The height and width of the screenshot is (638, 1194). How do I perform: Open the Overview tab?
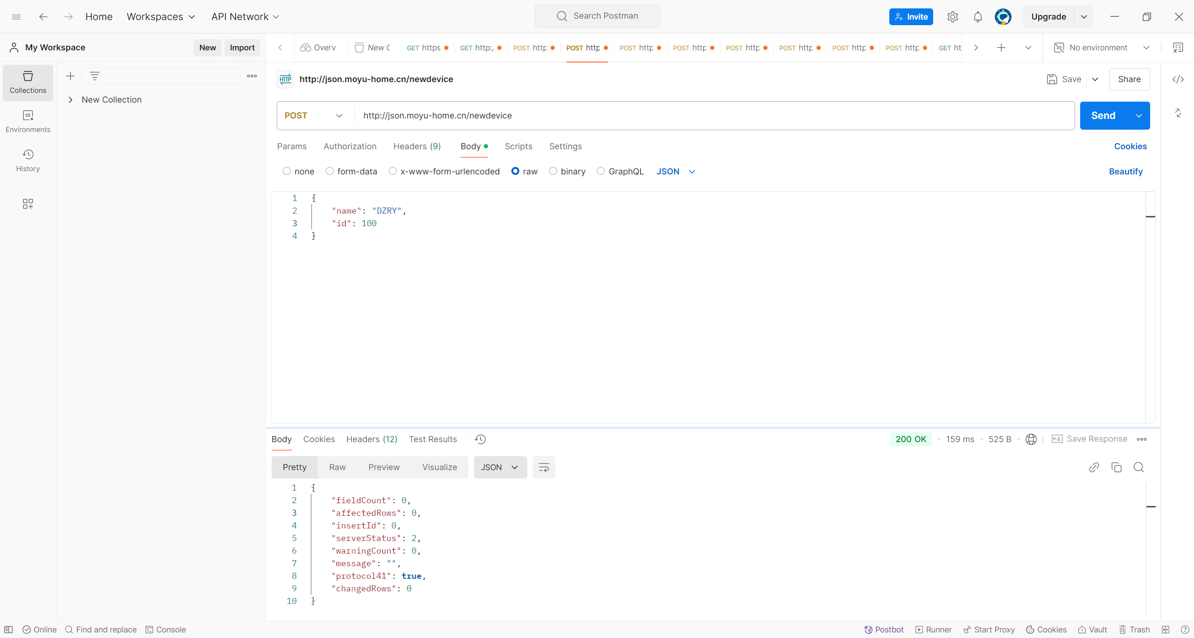click(x=318, y=48)
